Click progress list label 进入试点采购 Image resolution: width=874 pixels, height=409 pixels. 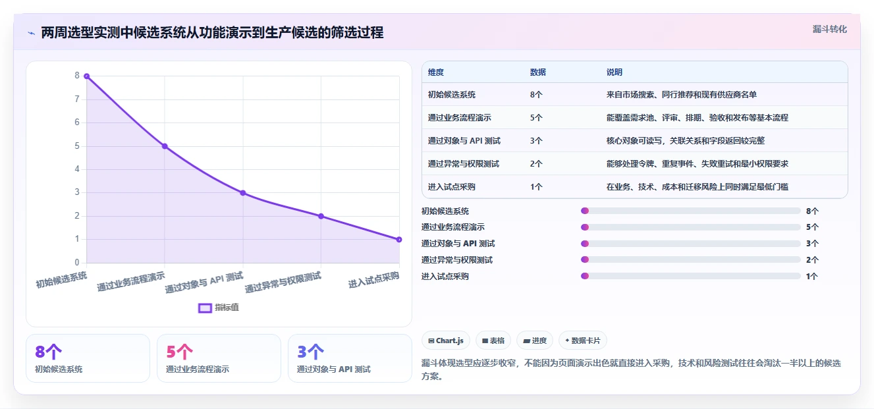(x=445, y=277)
